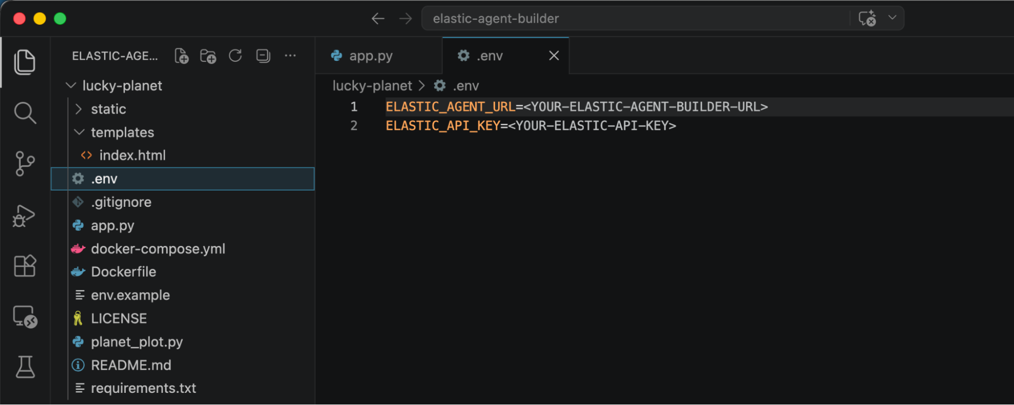The width and height of the screenshot is (1014, 405).
Task: Click the key icon beside LICENSE
Action: 78,318
